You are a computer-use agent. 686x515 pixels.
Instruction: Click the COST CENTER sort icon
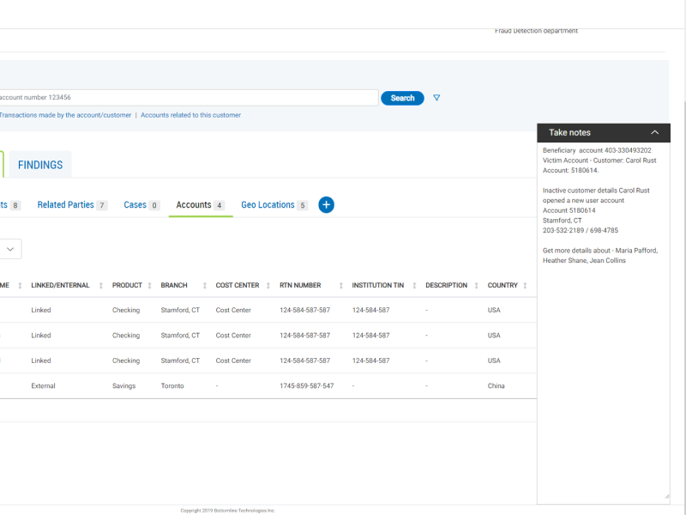pyautogui.click(x=268, y=286)
